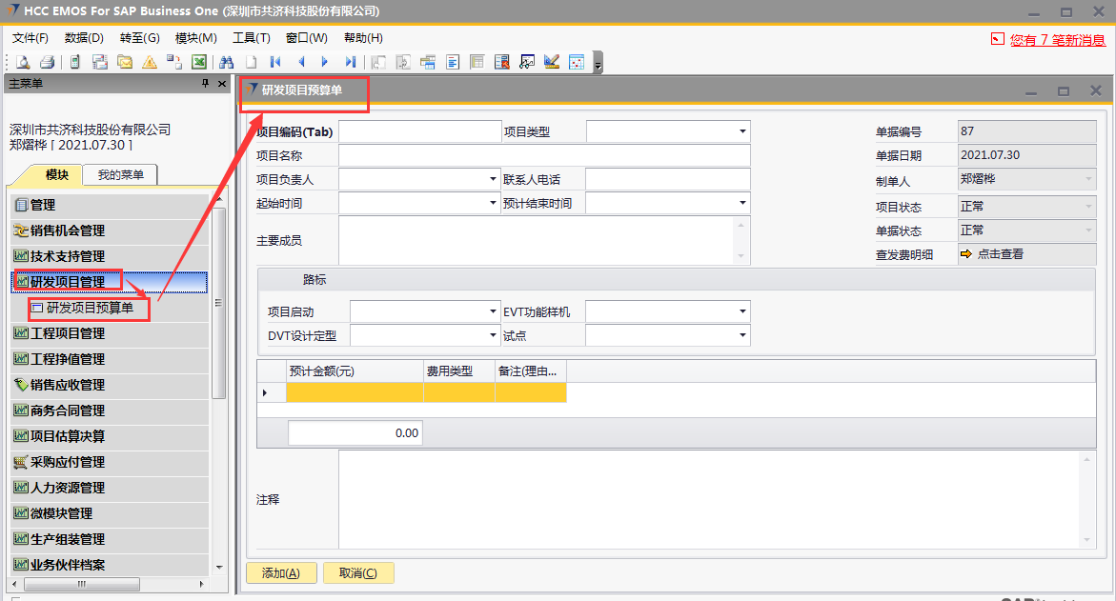Click the yellow warning triangle icon

click(x=150, y=62)
